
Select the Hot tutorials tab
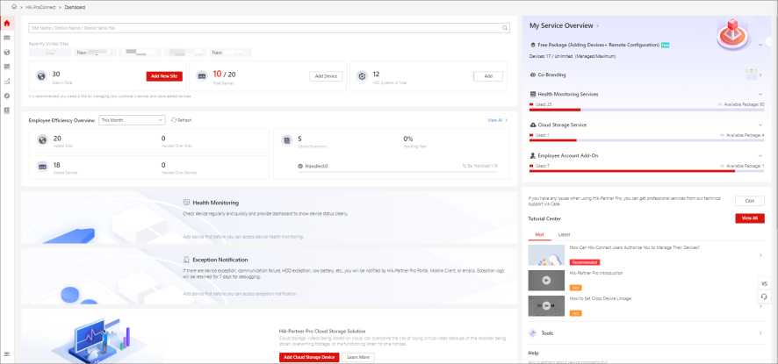coord(538,234)
